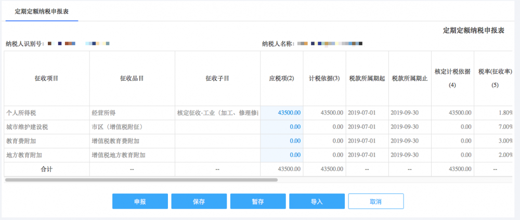
Task: Click the 征收项目 column header
Action: (47, 79)
